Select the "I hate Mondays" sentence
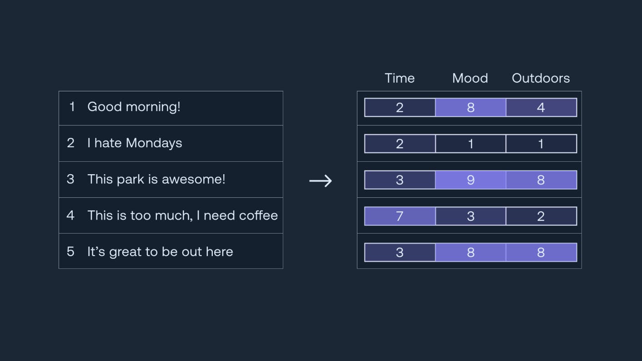The image size is (642, 361). 135,143
